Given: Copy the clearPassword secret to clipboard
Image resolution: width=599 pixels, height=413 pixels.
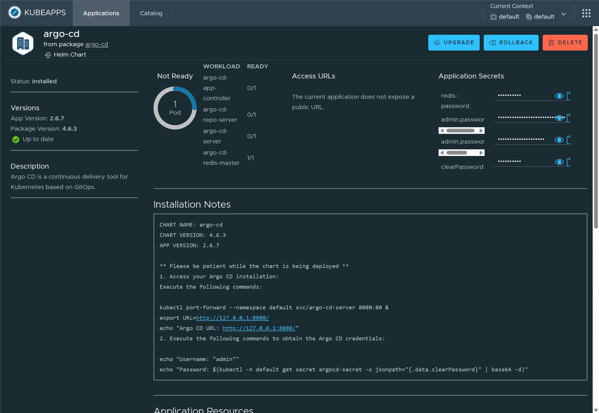Looking at the screenshot, I should coord(568,162).
